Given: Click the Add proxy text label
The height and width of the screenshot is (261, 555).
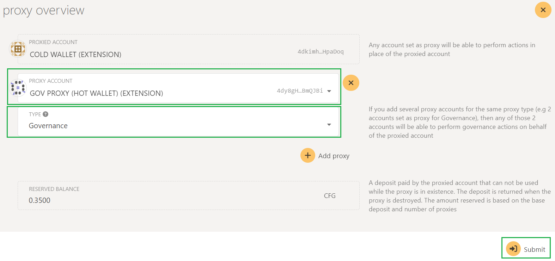Looking at the screenshot, I should (334, 156).
